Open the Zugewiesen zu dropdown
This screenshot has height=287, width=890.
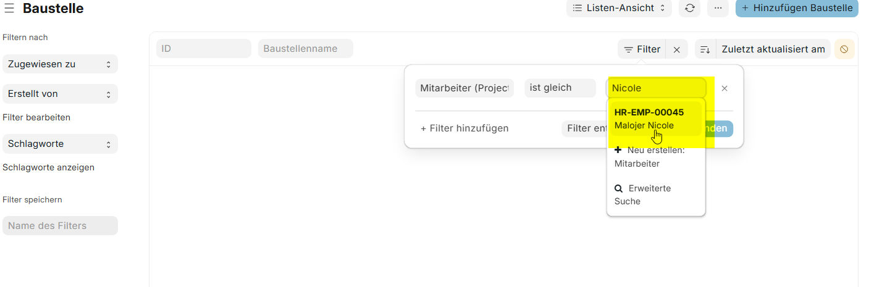(60, 64)
